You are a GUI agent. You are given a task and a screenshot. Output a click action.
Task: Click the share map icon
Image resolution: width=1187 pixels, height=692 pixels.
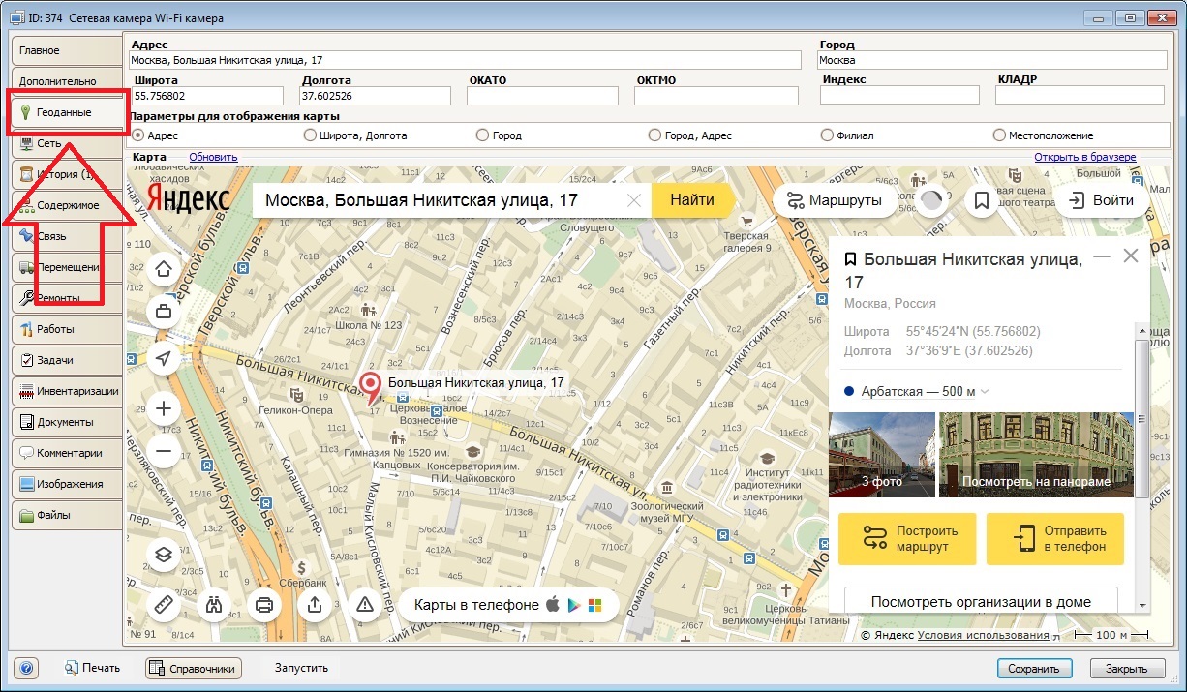pyautogui.click(x=314, y=605)
